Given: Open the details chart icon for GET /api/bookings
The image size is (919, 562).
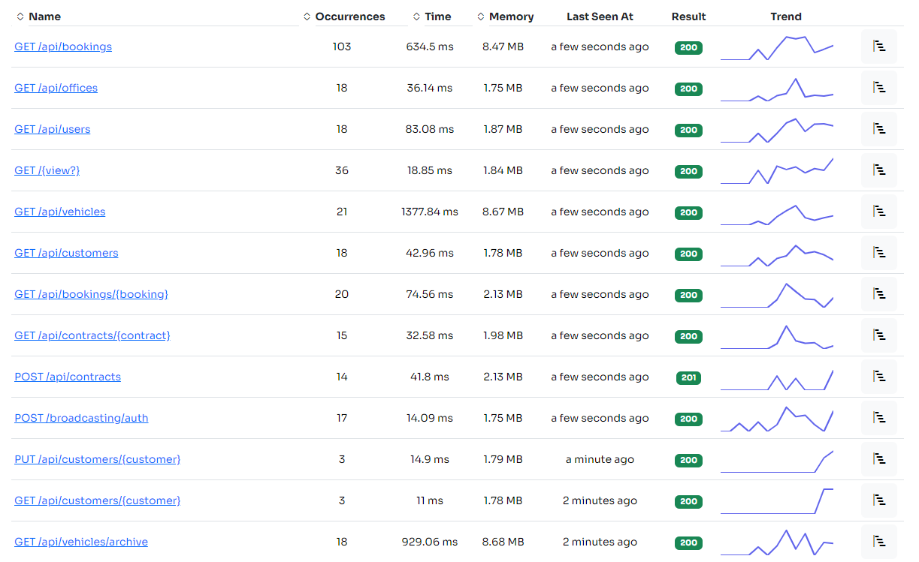Looking at the screenshot, I should point(878,47).
